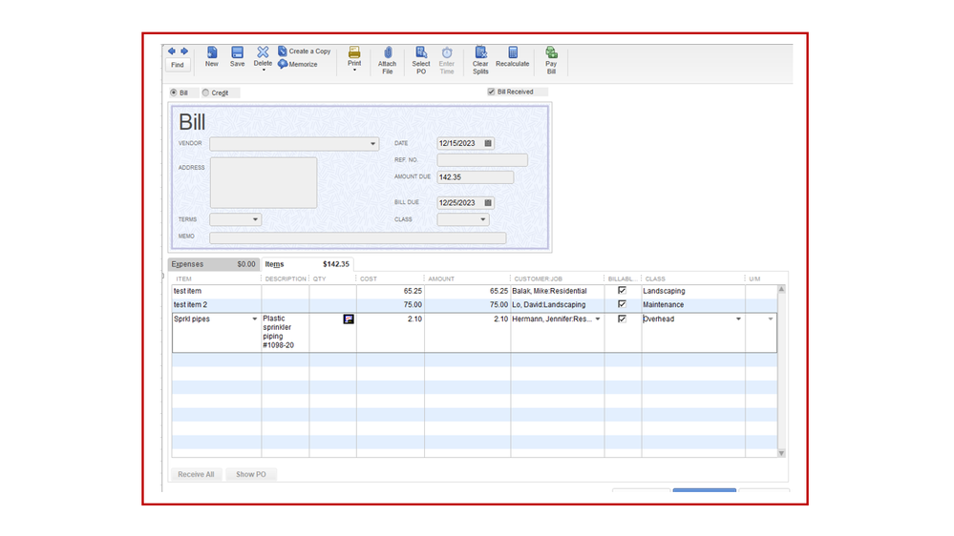Click the Attach File paperclip icon
This screenshot has height=536, width=954.
click(x=387, y=54)
